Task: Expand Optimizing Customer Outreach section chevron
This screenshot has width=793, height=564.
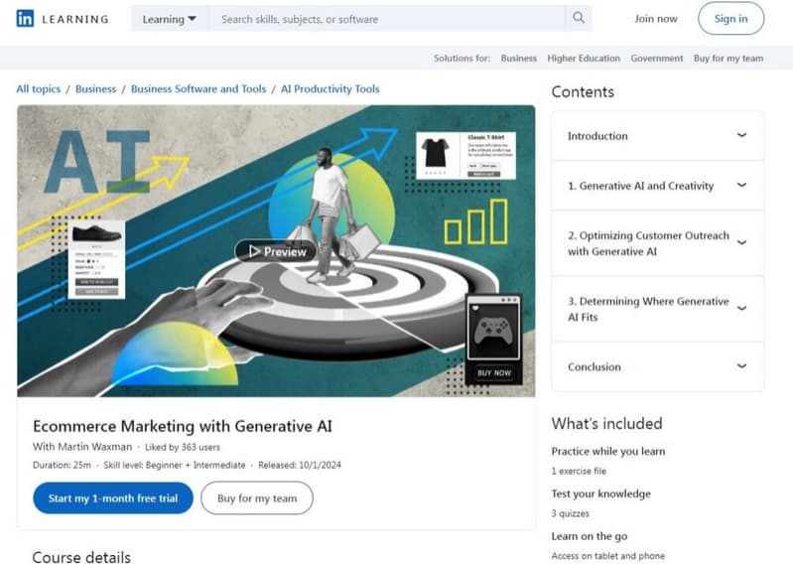Action: pyautogui.click(x=741, y=242)
